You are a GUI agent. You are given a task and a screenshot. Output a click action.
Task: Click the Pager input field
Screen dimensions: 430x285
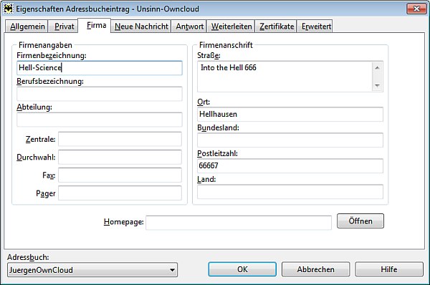(x=120, y=193)
